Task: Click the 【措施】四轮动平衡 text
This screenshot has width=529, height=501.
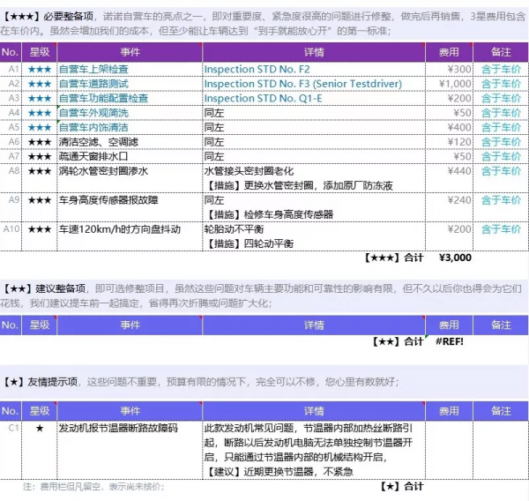Action: point(249,243)
